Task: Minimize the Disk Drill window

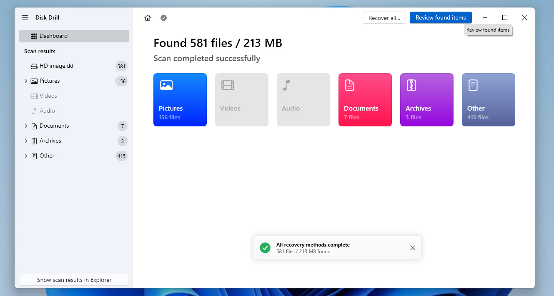Action: coord(485,18)
